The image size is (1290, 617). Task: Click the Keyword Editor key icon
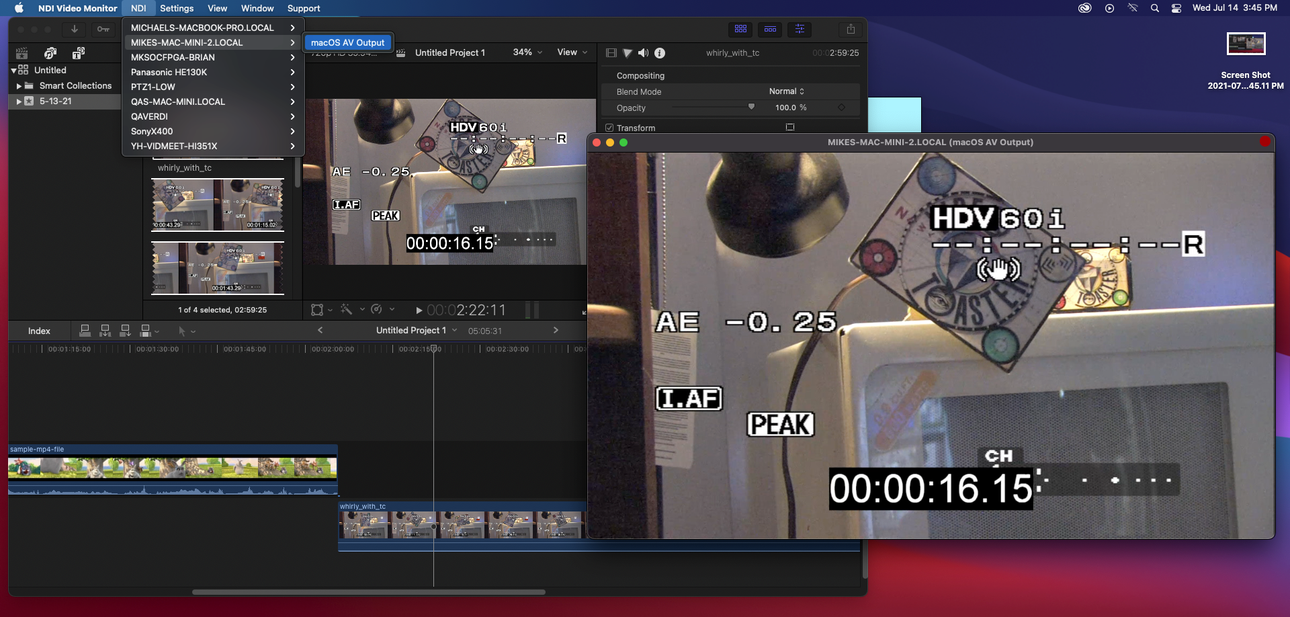coord(103,29)
